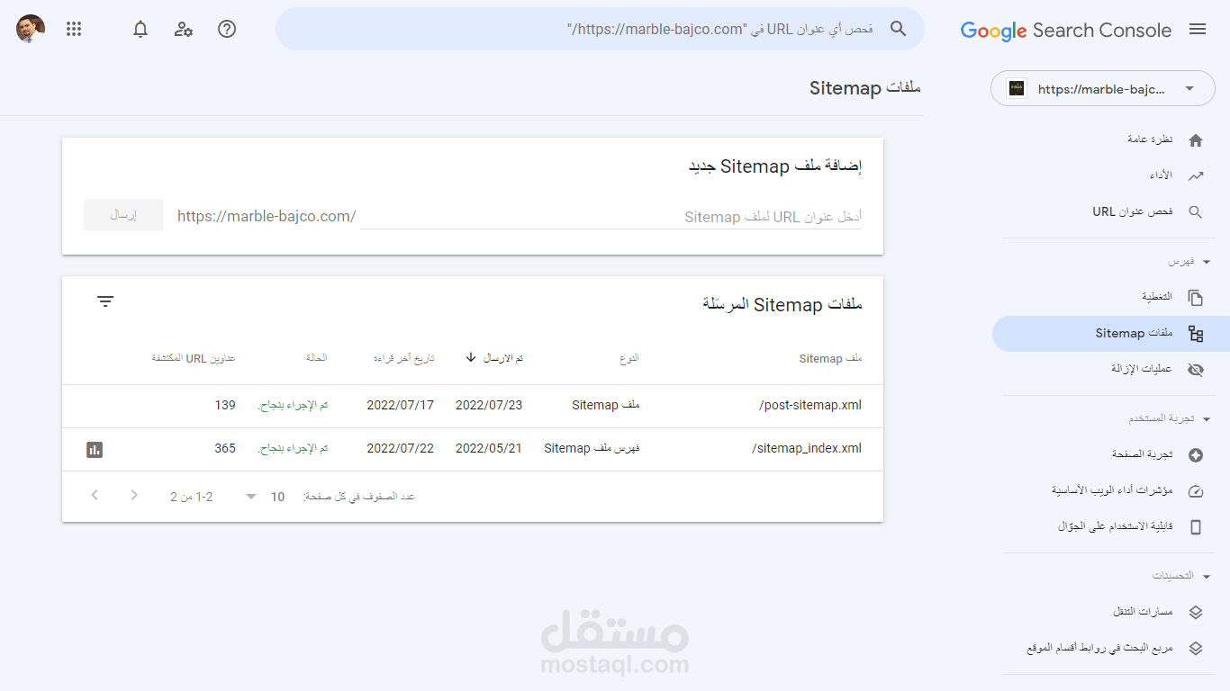Sort by submitted date arrow
The image size is (1230, 691).
pyautogui.click(x=471, y=358)
